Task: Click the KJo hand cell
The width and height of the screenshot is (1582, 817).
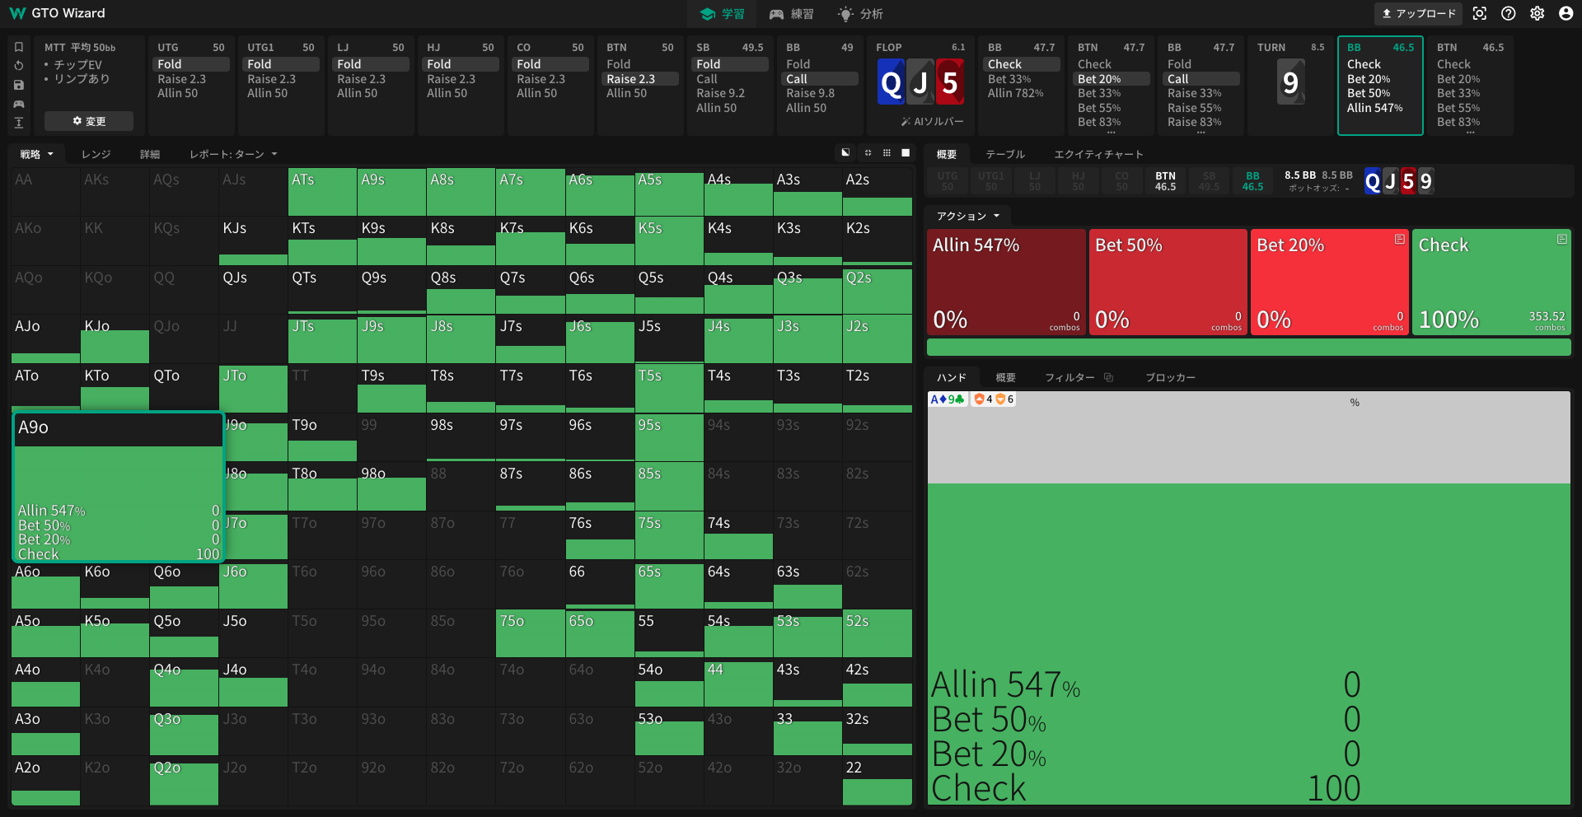Action: point(115,338)
